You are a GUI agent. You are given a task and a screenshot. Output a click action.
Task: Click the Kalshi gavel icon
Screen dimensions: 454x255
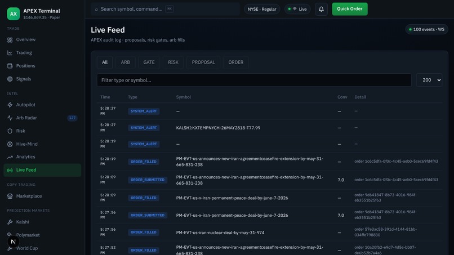(10, 222)
